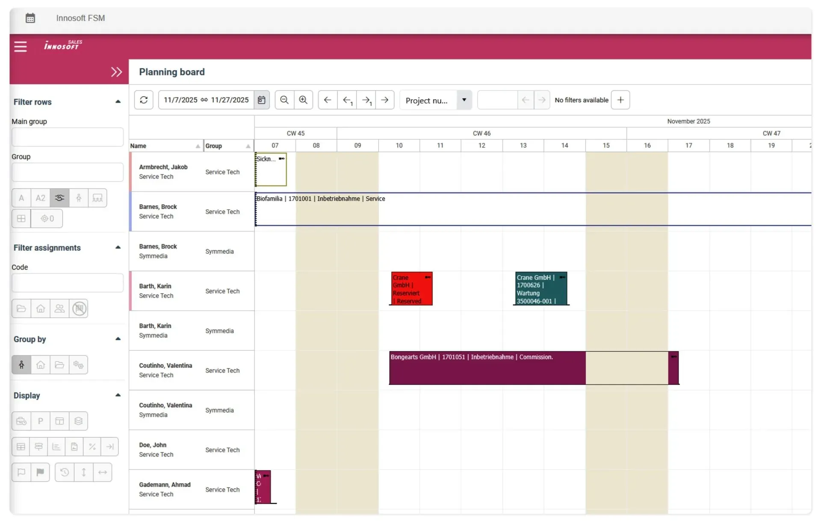Open the date range calendar picker

tap(261, 100)
